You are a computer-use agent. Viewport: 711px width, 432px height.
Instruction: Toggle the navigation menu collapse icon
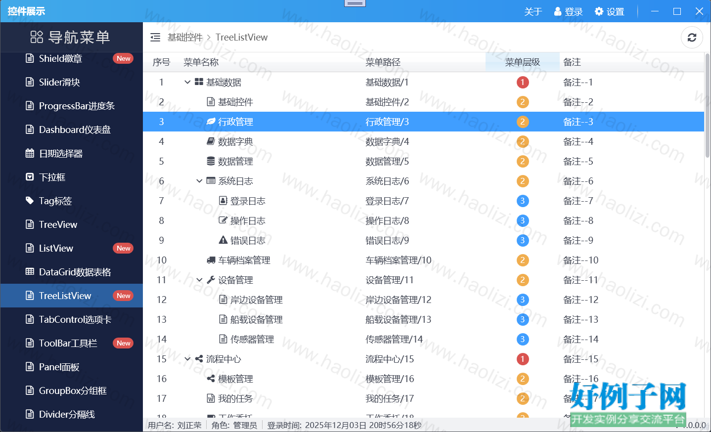(x=155, y=37)
